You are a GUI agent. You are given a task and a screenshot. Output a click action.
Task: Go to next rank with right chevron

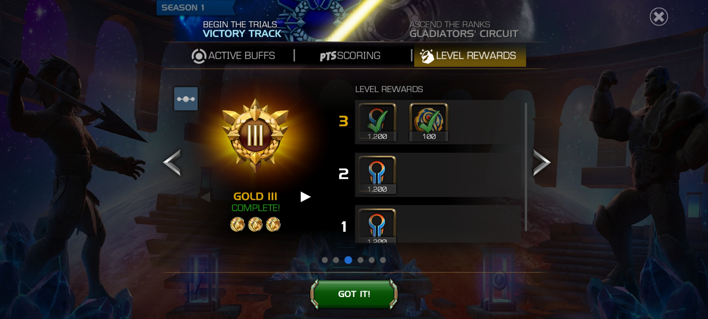point(542,162)
